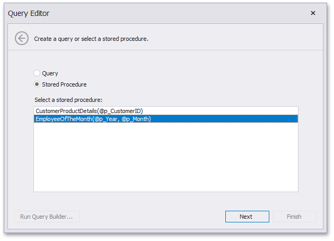Click the Query Editor title text
This screenshot has width=334, height=241.
(x=29, y=13)
